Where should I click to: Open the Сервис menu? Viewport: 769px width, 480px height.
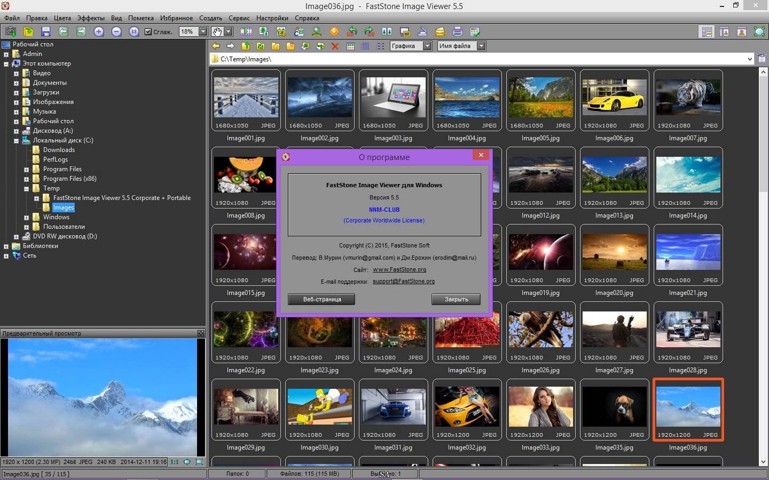coord(239,18)
